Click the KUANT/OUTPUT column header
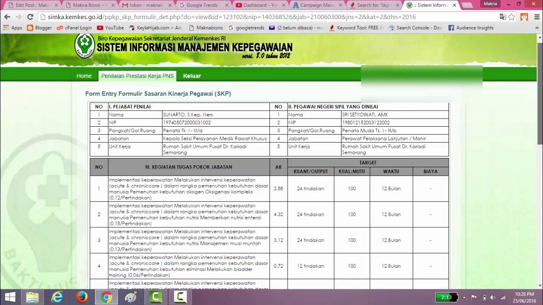 311,171
